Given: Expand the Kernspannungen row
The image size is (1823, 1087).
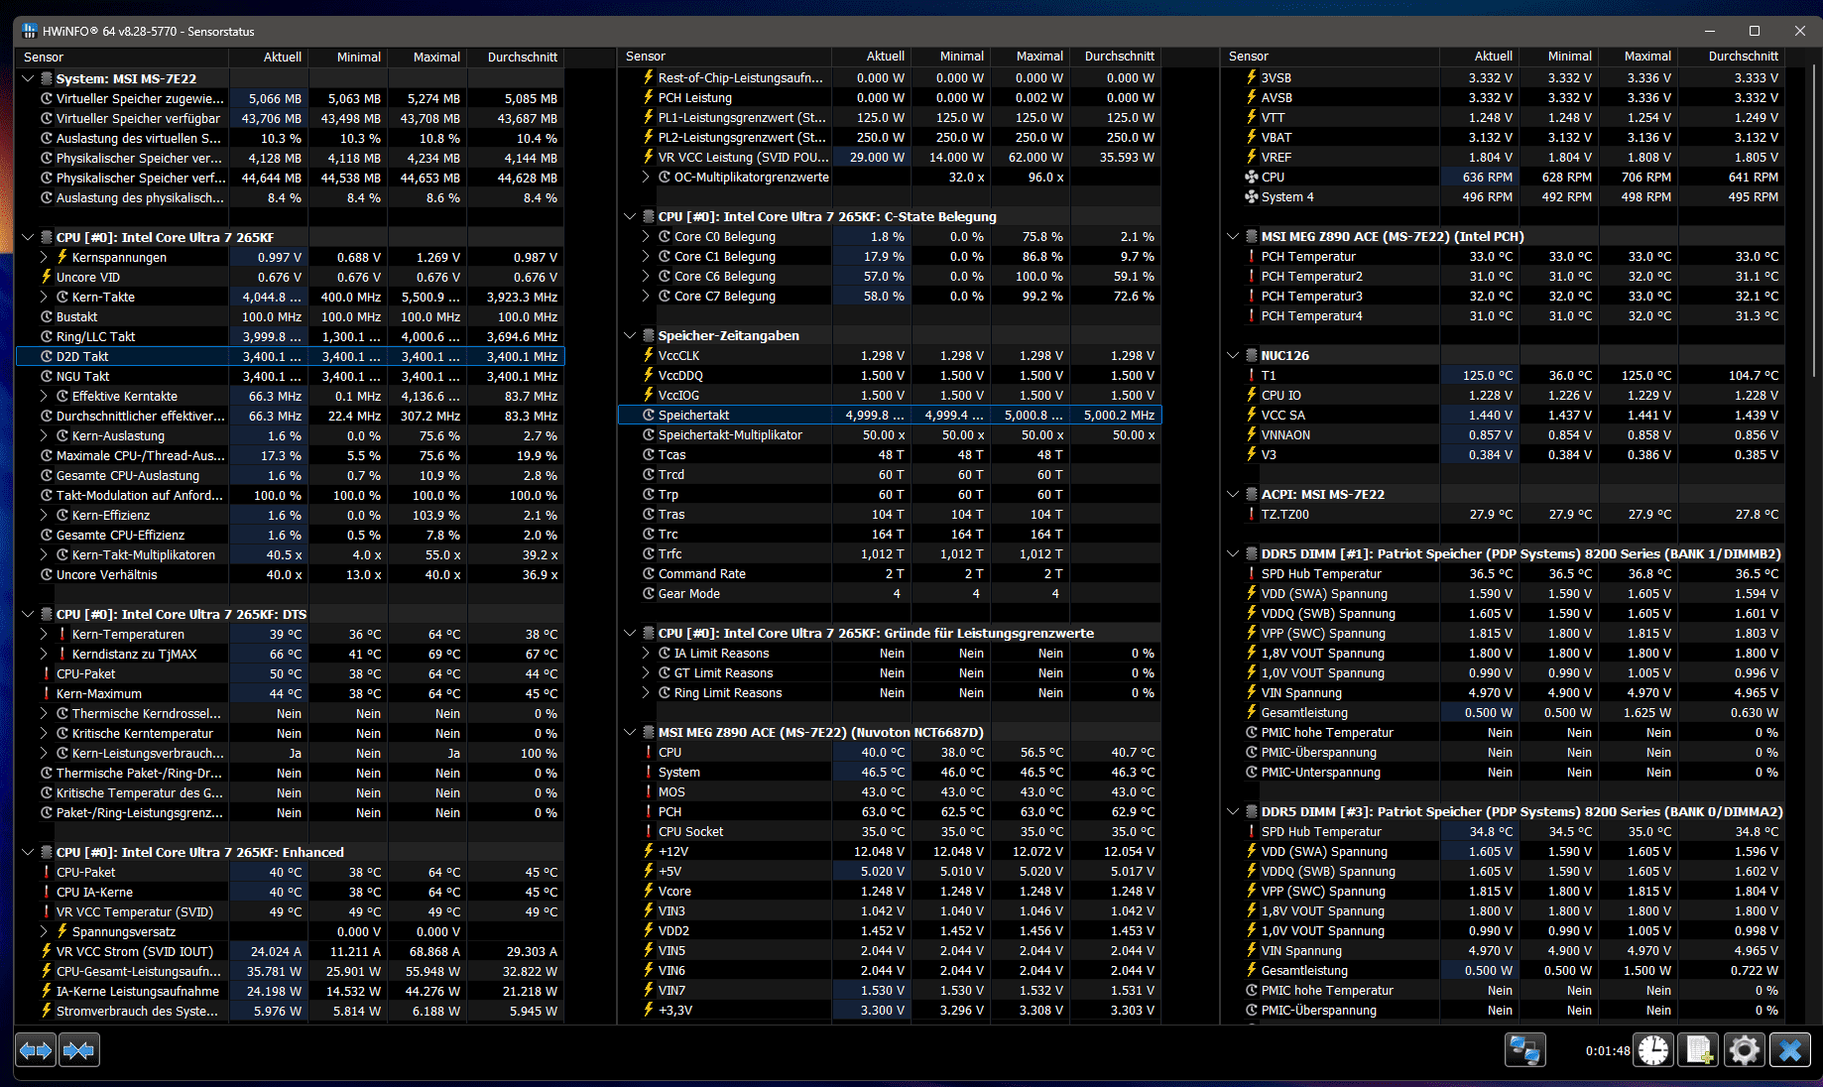Looking at the screenshot, I should point(44,257).
